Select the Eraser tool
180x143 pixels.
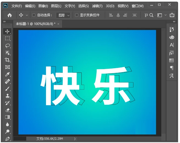click(x=7, y=110)
